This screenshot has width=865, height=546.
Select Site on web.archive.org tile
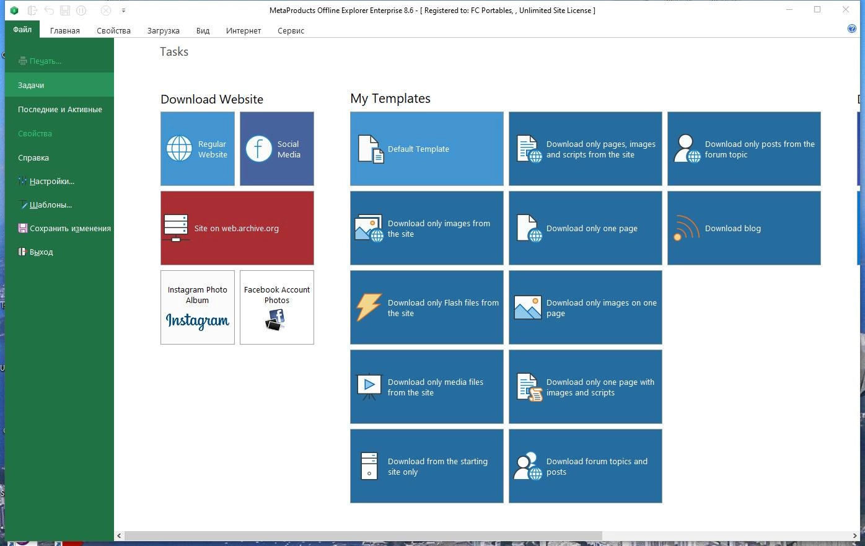click(237, 228)
